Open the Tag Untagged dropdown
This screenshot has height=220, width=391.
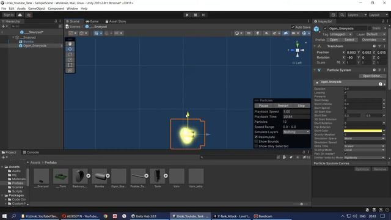coord(341,34)
